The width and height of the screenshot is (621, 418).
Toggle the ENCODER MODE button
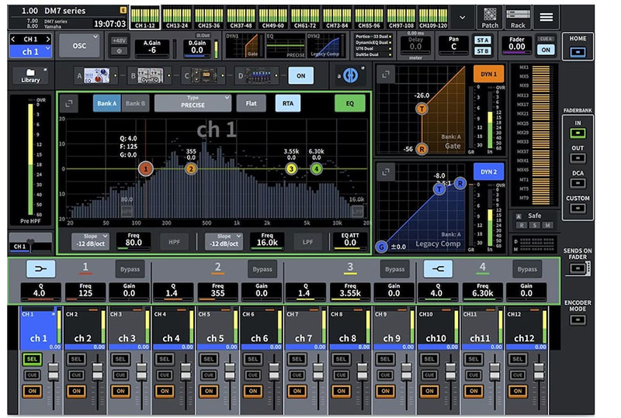(x=578, y=320)
